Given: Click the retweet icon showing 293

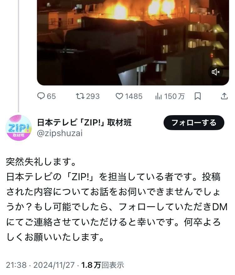Looking at the screenshot, I should coord(80,96).
